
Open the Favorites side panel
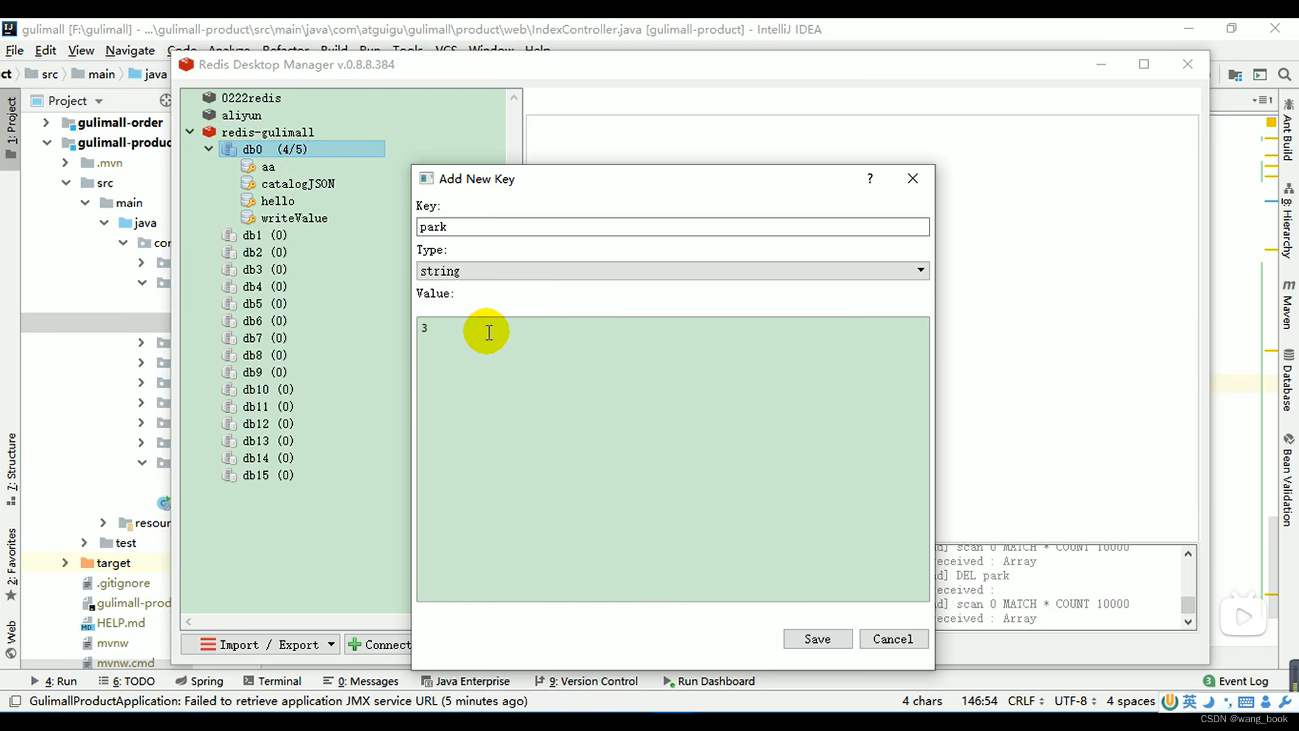[11, 564]
